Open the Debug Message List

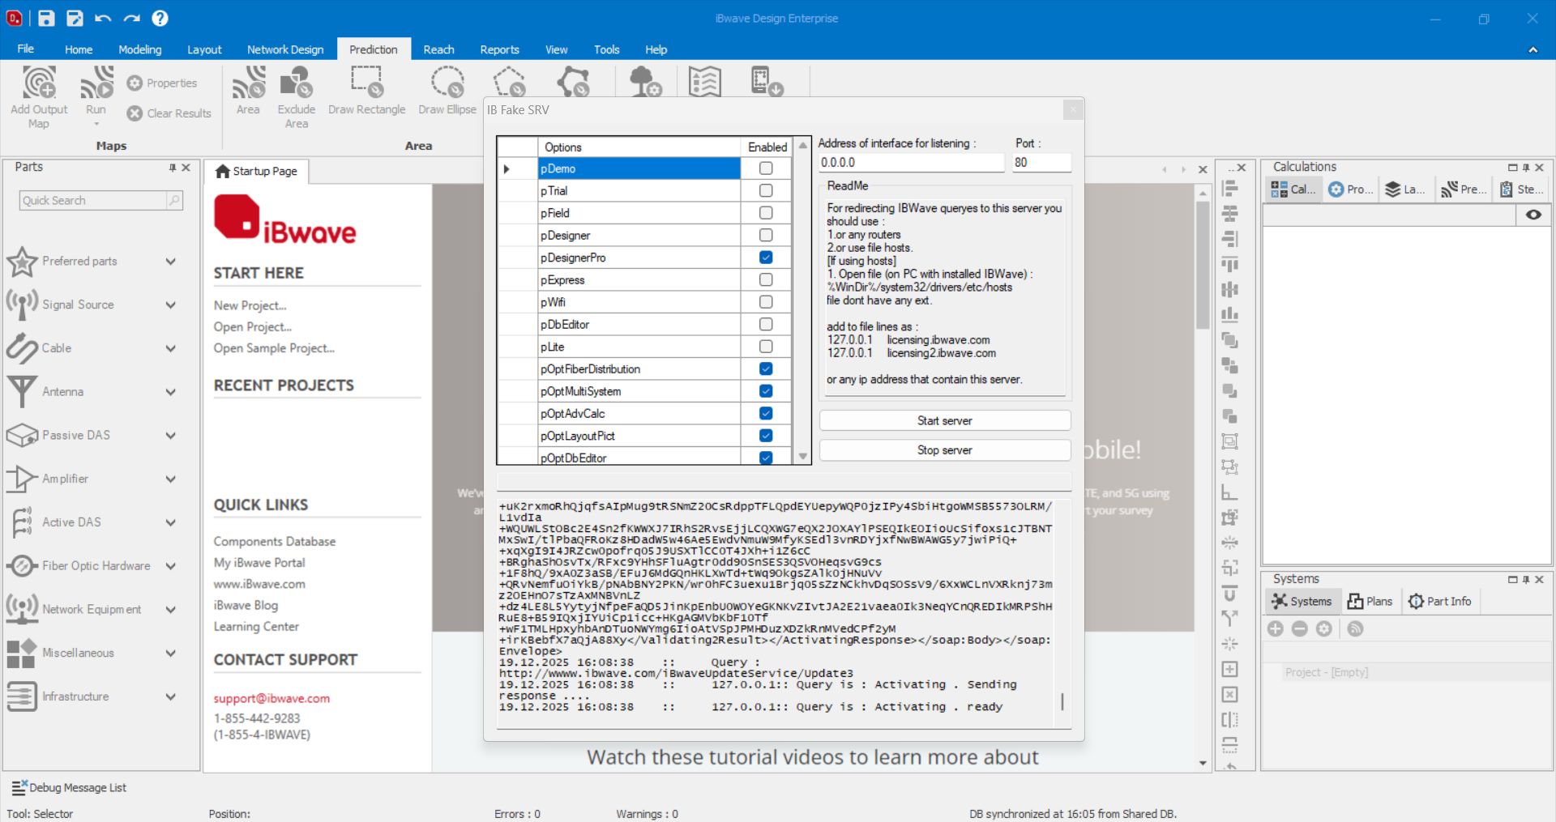click(x=70, y=787)
